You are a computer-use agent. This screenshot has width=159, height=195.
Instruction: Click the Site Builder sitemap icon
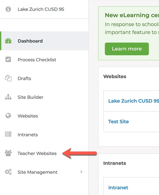[x=8, y=97]
